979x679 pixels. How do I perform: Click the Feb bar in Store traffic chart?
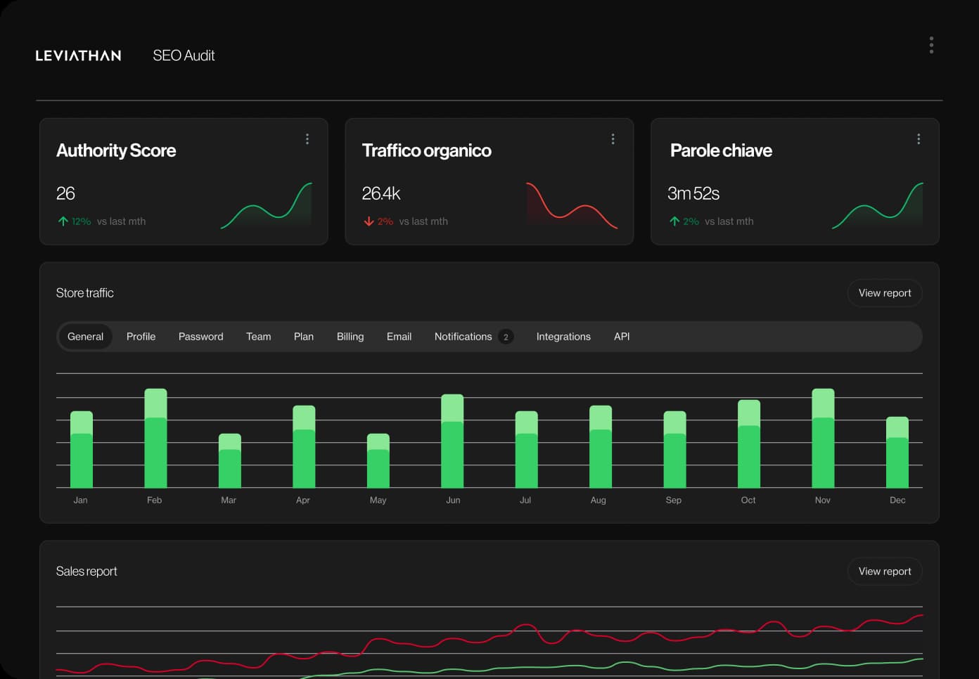click(x=155, y=439)
